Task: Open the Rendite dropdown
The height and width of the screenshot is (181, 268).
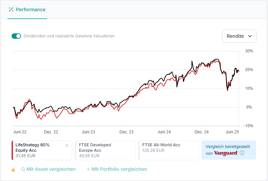Action: point(239,36)
